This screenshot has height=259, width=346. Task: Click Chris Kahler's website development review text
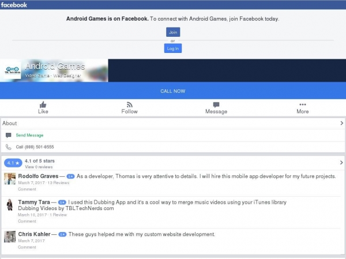pos(141,234)
